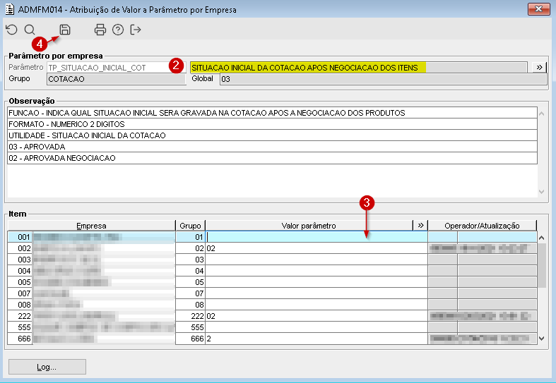Click the Grupo column header
This screenshot has height=383, width=556.
[x=191, y=226]
